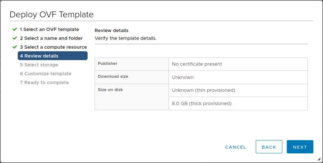Click the Publisher row label
The width and height of the screenshot is (323, 163).
coord(108,63)
